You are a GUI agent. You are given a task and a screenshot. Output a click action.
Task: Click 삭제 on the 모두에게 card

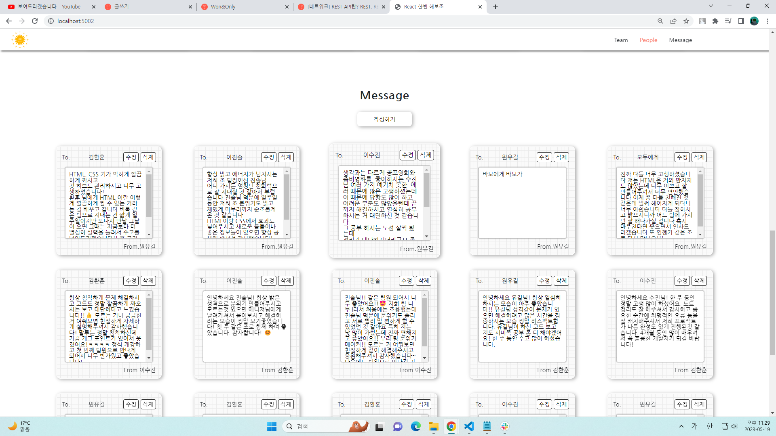(699, 157)
